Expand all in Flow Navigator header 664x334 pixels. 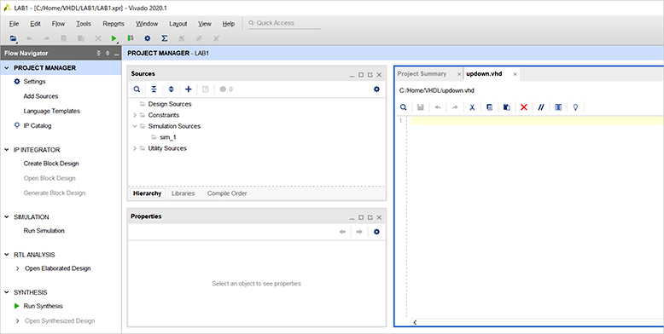point(108,54)
